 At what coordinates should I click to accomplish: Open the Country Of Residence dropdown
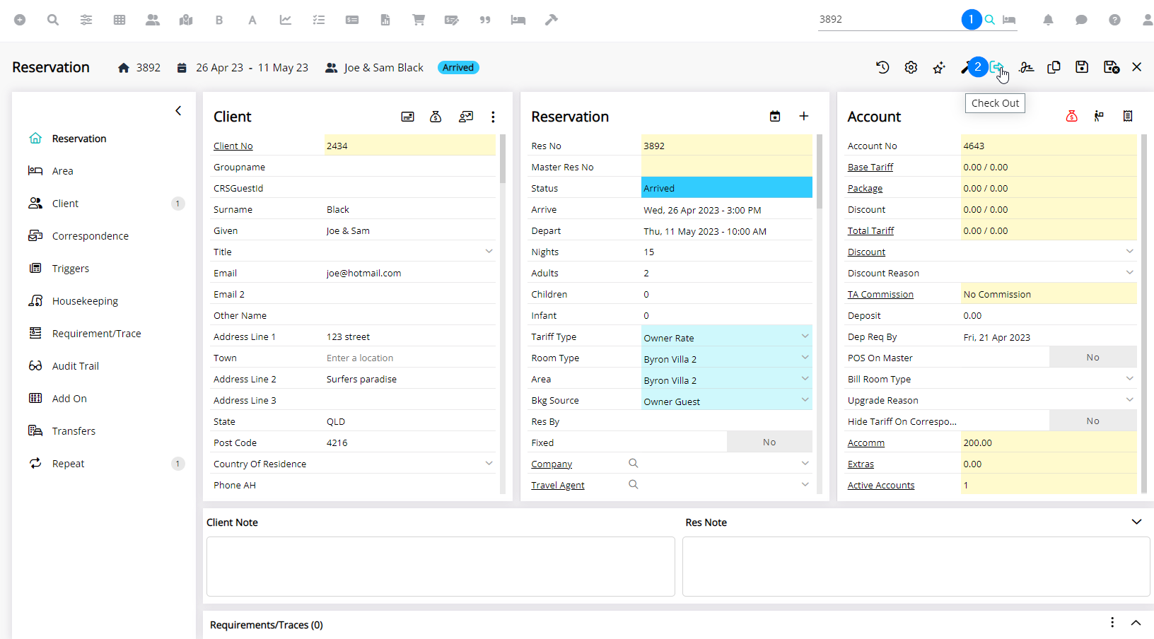coord(489,464)
